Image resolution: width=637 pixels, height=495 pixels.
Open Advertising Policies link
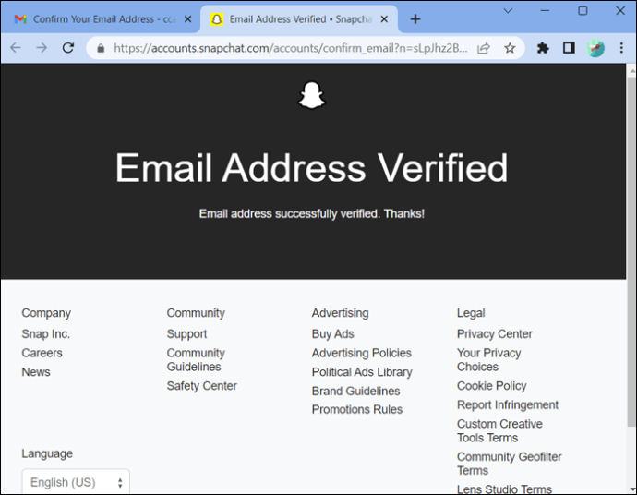[x=362, y=353]
